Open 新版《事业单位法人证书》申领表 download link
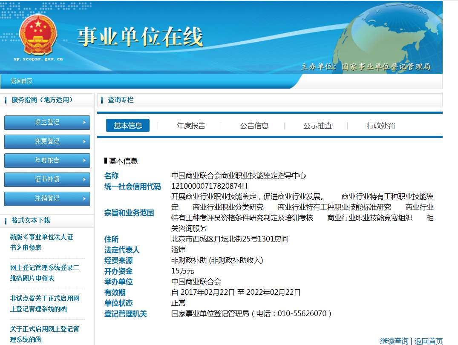 [41, 242]
